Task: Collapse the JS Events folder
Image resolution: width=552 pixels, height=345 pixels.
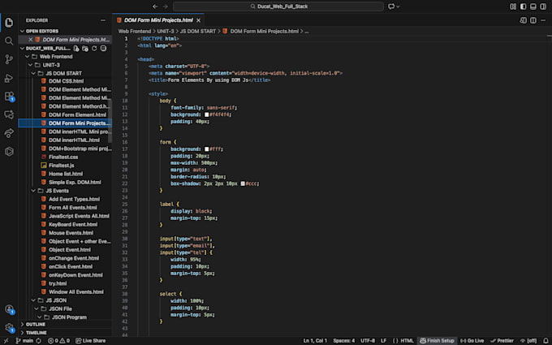Action: (x=33, y=191)
